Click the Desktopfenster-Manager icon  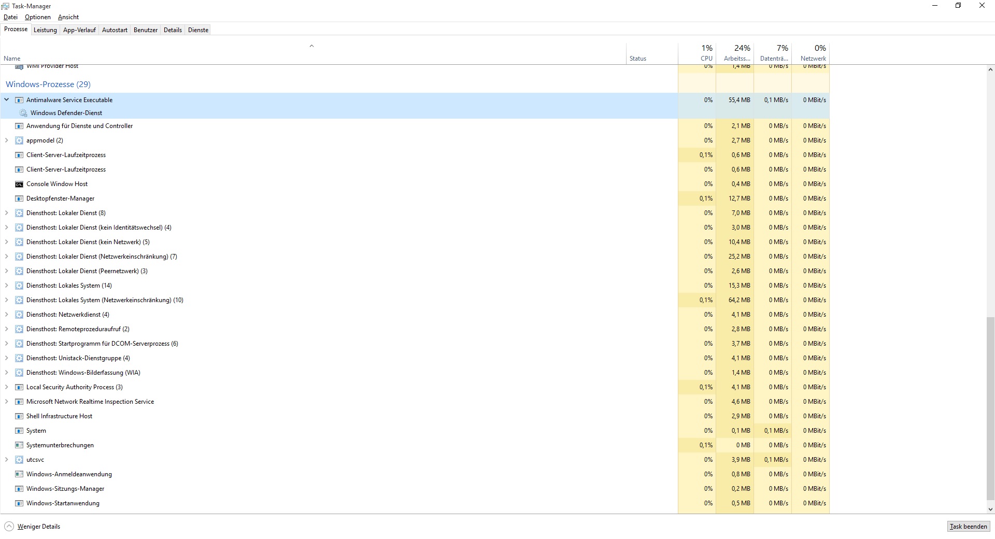19,198
